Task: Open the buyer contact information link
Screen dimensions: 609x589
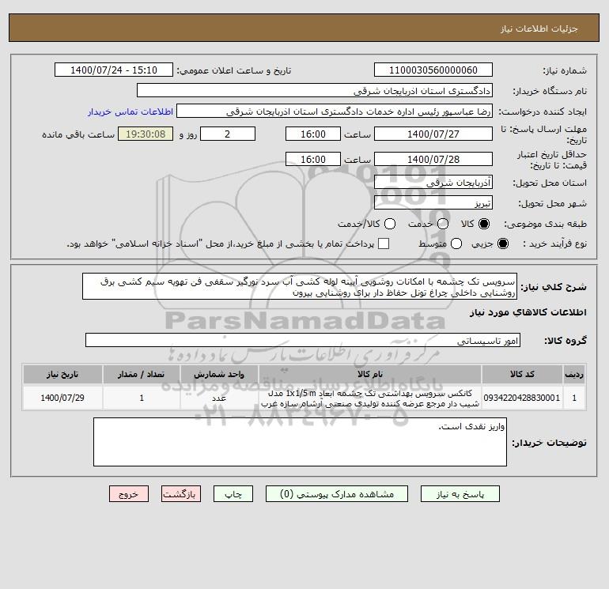Action: (x=130, y=111)
